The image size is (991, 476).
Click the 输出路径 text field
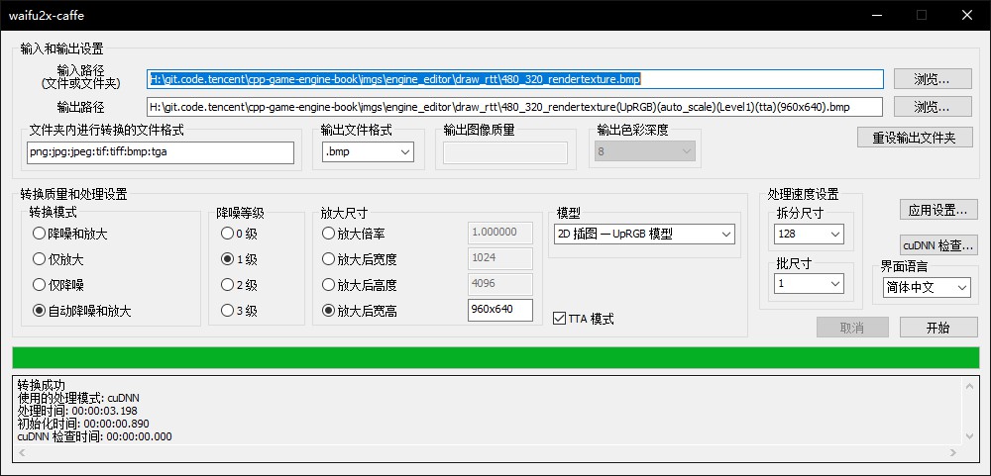coord(515,107)
